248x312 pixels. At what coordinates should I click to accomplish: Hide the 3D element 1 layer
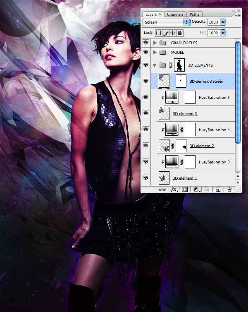tap(145, 178)
